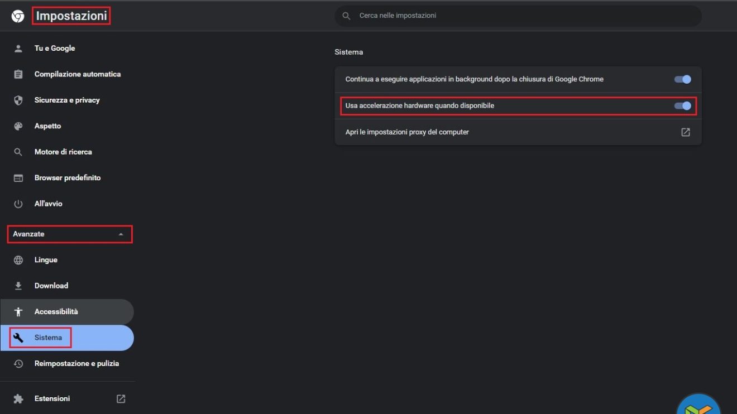Click the Aspetto palette icon

[18, 126]
